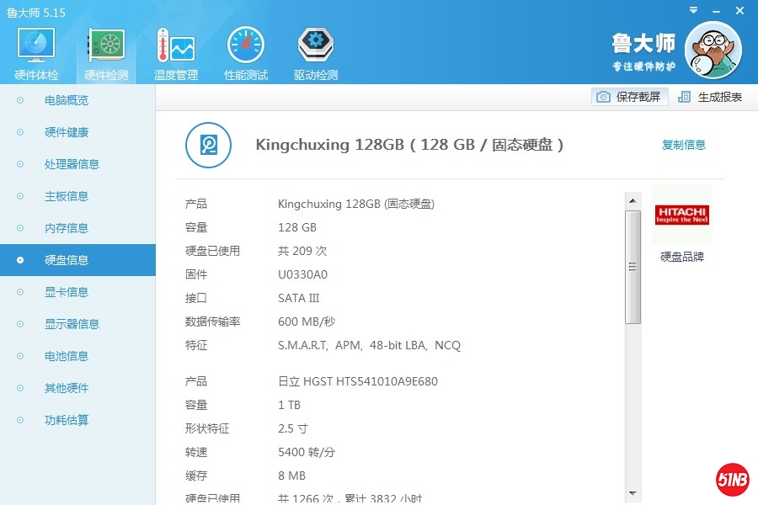Click the Hitachi brand logo thumbnail
The height and width of the screenshot is (505, 758).
tap(682, 215)
